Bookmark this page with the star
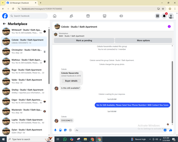The height and width of the screenshot is (142, 178). [x=163, y=9]
